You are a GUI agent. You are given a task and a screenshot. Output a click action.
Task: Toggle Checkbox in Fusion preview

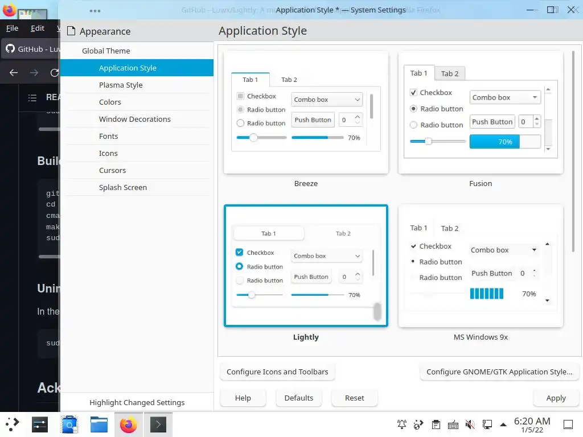[413, 93]
